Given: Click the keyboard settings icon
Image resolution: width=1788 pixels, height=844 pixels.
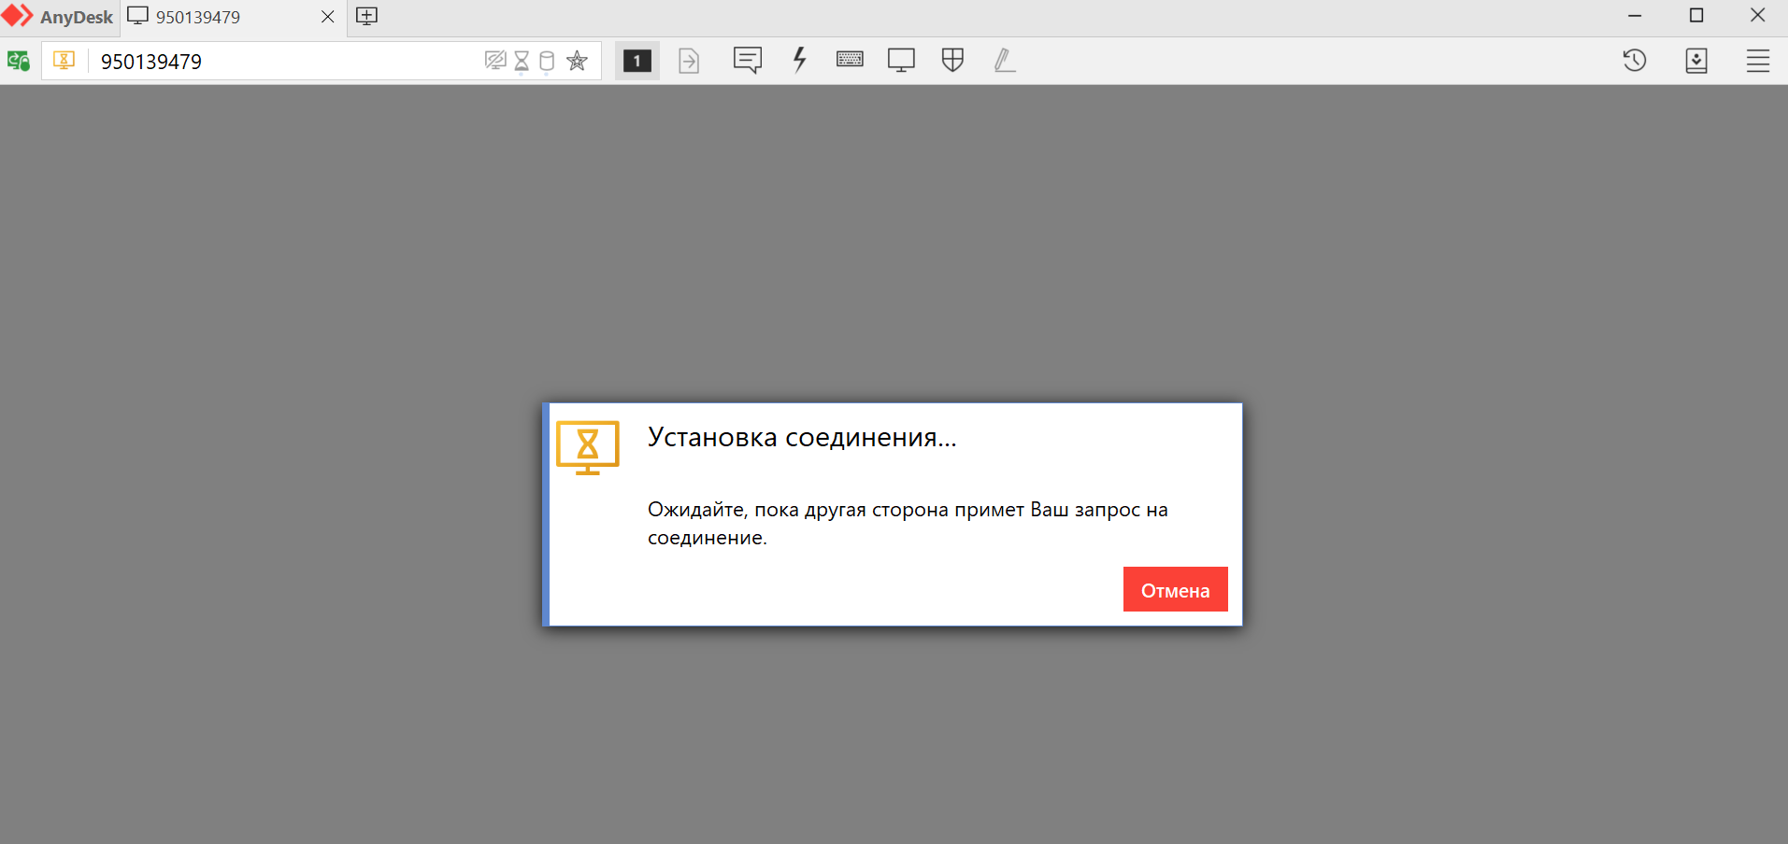Looking at the screenshot, I should [x=850, y=61].
